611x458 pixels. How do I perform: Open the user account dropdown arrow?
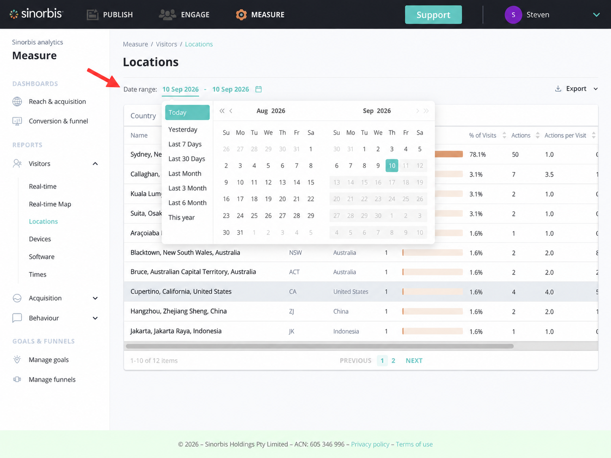point(596,15)
